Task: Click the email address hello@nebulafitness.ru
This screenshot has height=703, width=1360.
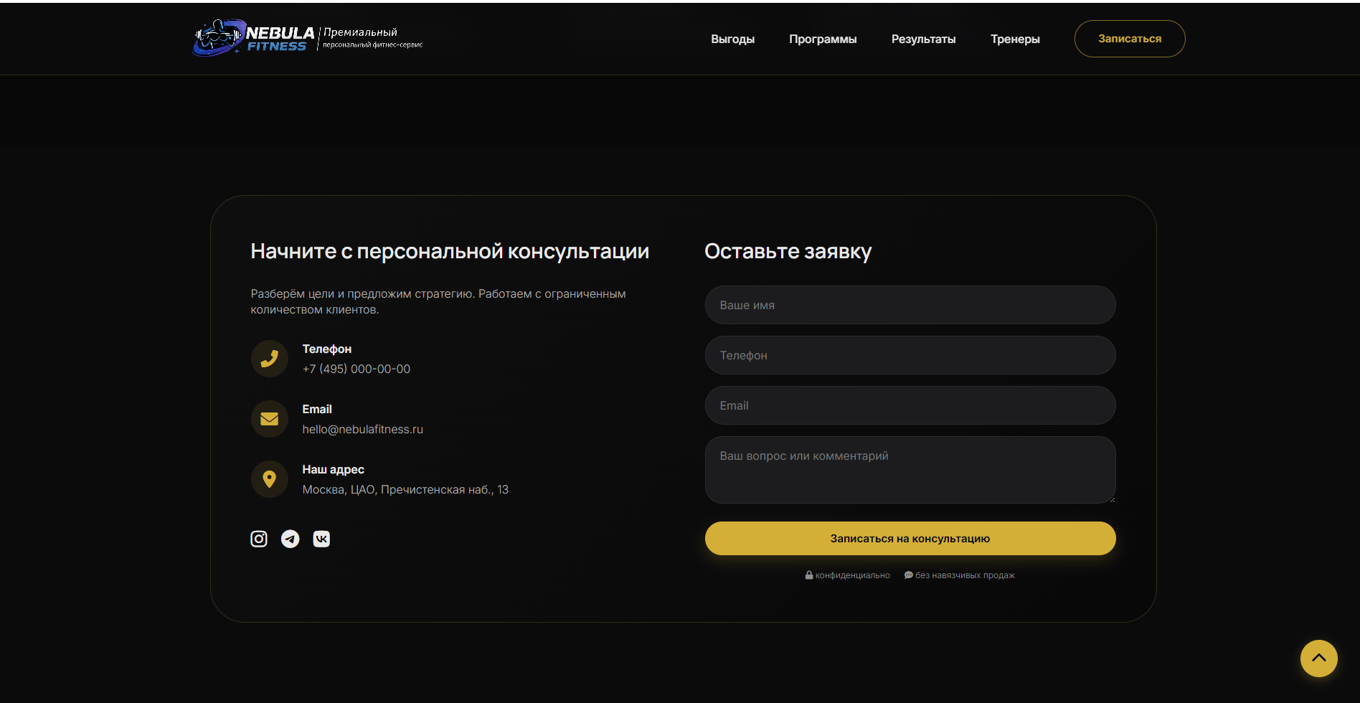Action: pos(362,429)
